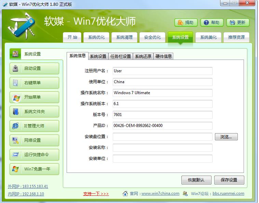Click the refresh icon on 更新

(232, 23)
